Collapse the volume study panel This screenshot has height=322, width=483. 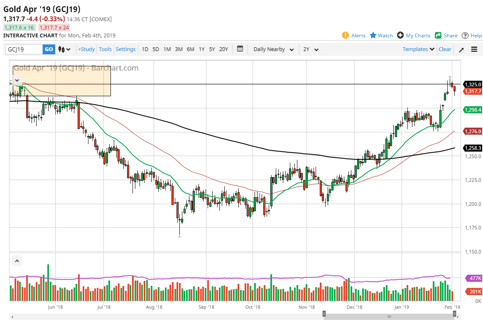pos(17,261)
